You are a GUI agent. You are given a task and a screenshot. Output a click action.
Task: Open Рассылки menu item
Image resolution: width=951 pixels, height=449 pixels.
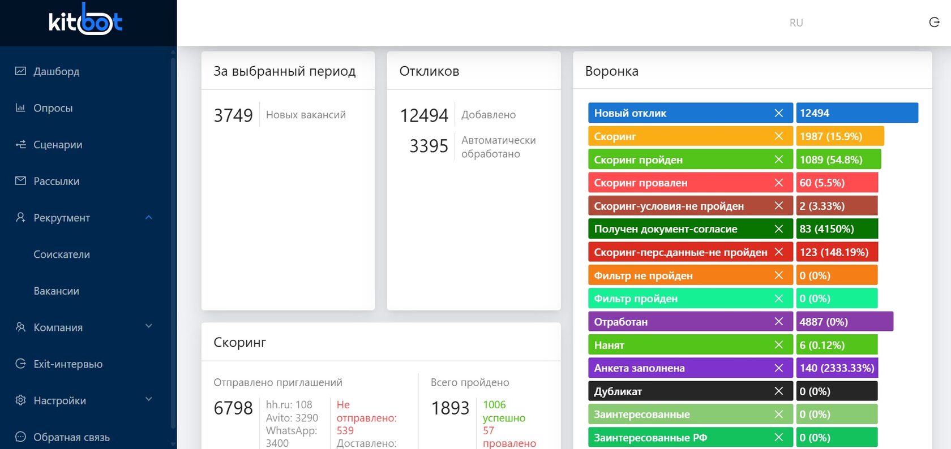tap(56, 181)
